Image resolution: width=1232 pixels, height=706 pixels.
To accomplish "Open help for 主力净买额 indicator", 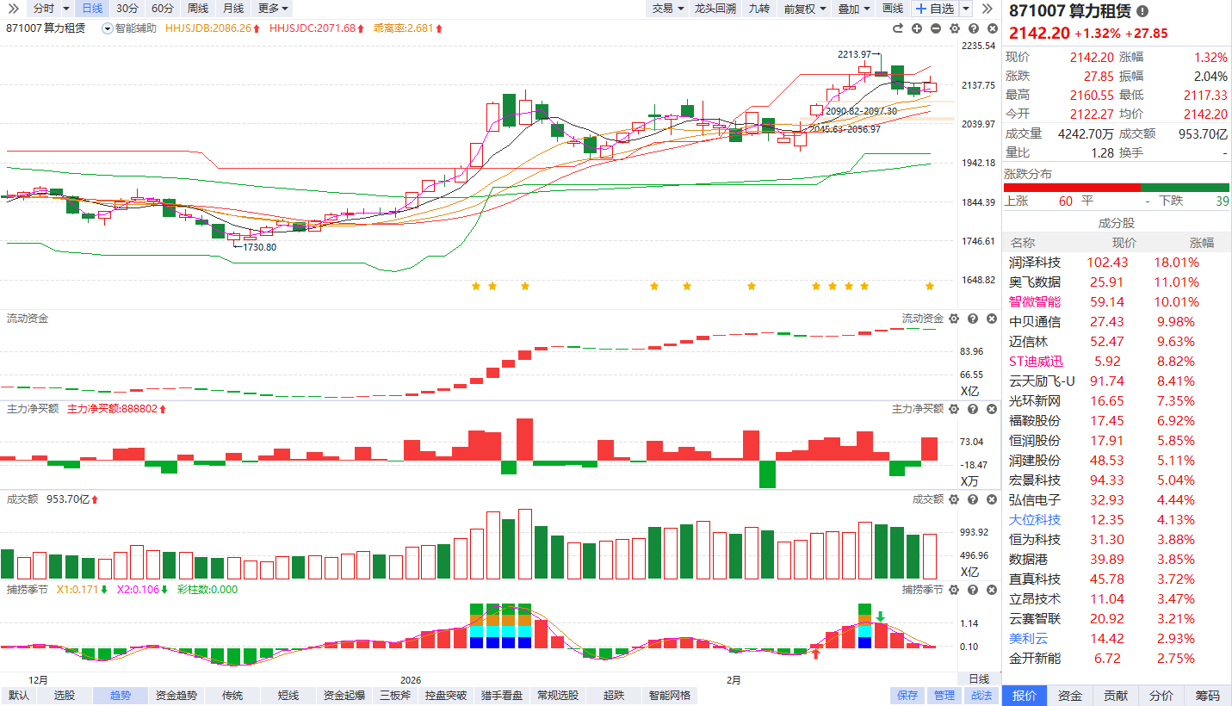I will pyautogui.click(x=972, y=409).
